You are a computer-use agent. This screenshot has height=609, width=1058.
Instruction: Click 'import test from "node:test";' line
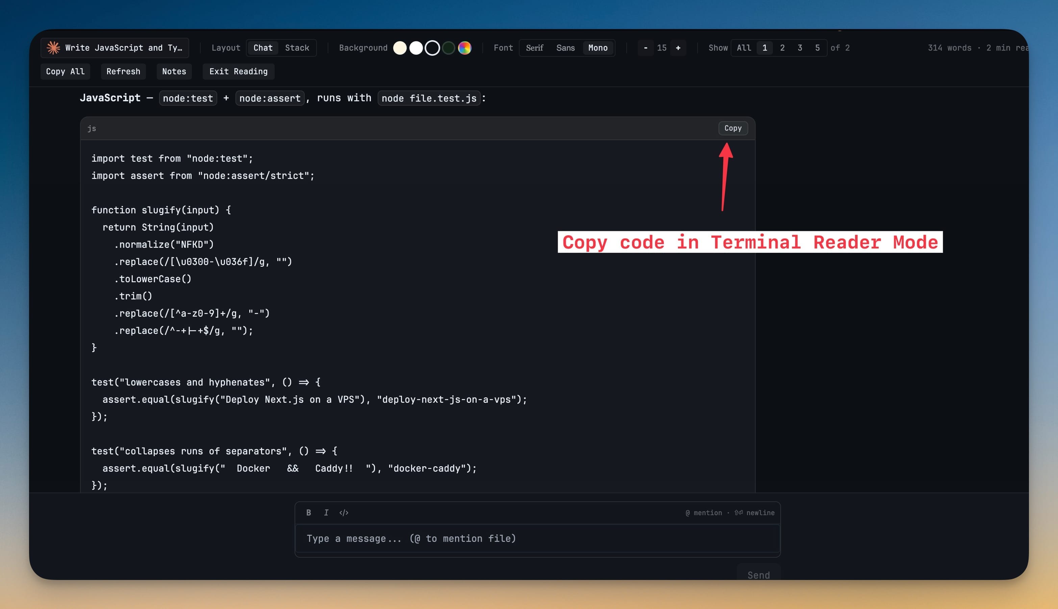pos(172,159)
